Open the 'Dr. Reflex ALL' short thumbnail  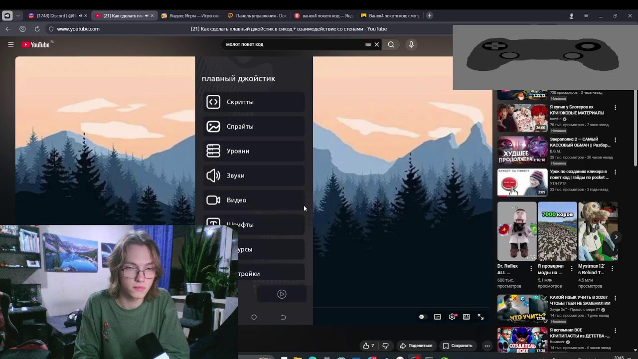click(517, 231)
